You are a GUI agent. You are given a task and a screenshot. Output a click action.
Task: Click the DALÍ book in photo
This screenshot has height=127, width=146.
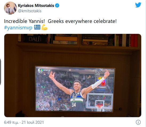[35, 39]
